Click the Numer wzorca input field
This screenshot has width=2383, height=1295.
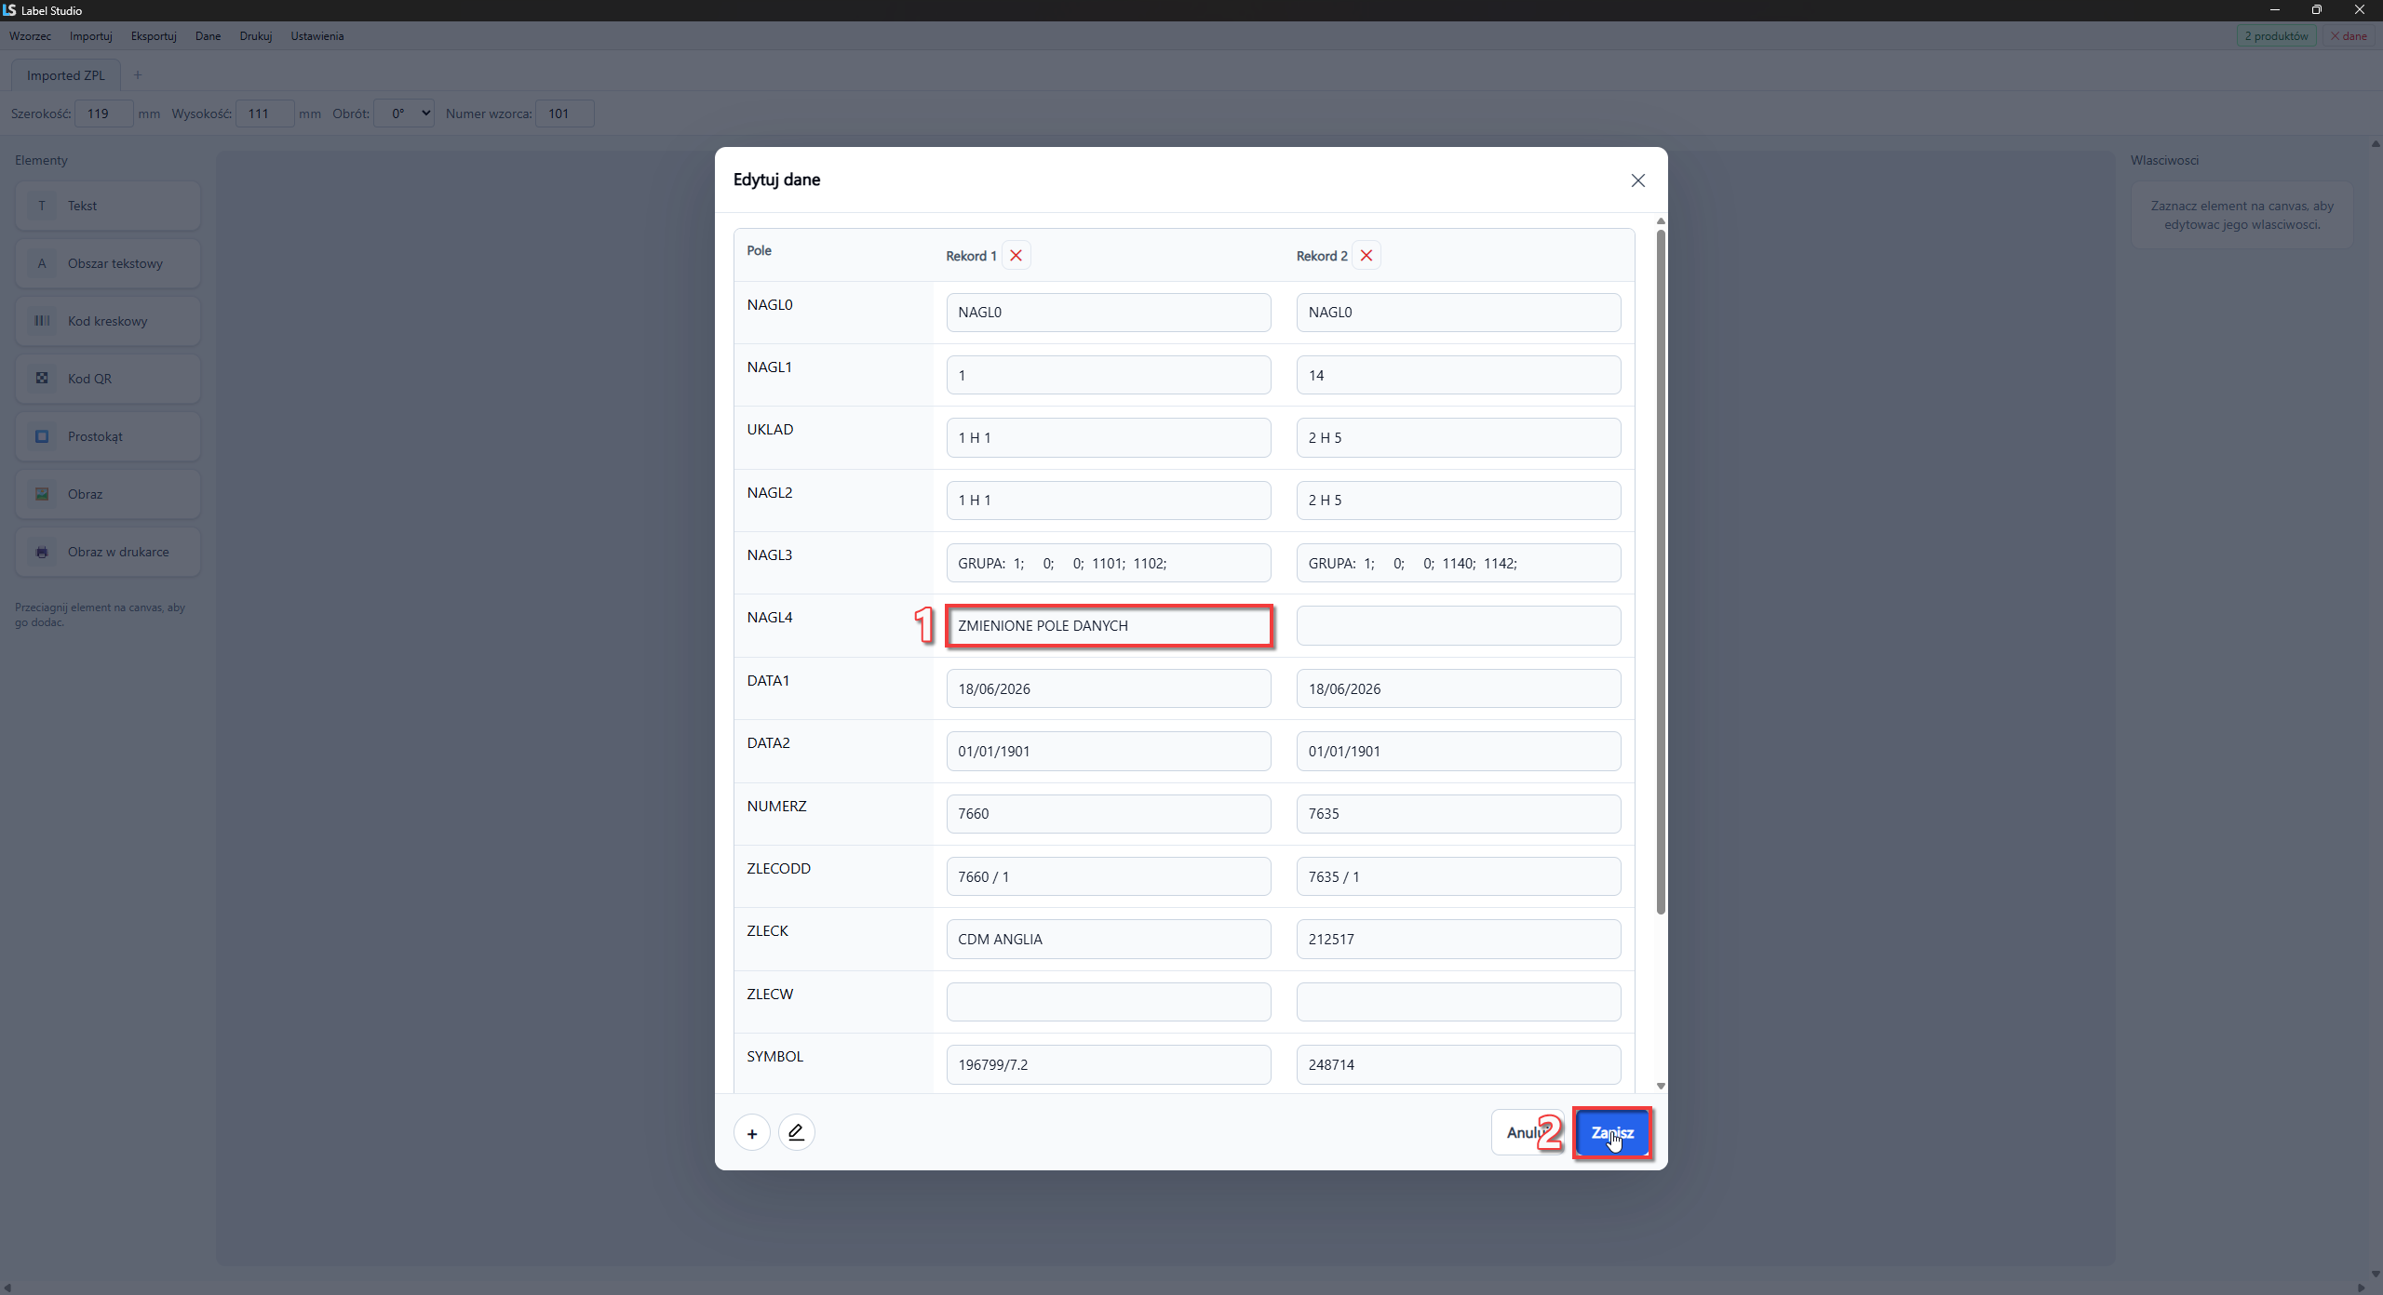pyautogui.click(x=565, y=113)
